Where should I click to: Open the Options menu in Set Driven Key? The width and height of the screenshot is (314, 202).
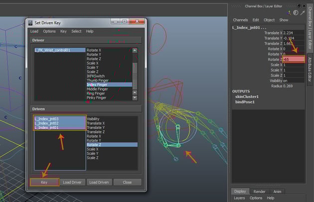pyautogui.click(x=49, y=31)
